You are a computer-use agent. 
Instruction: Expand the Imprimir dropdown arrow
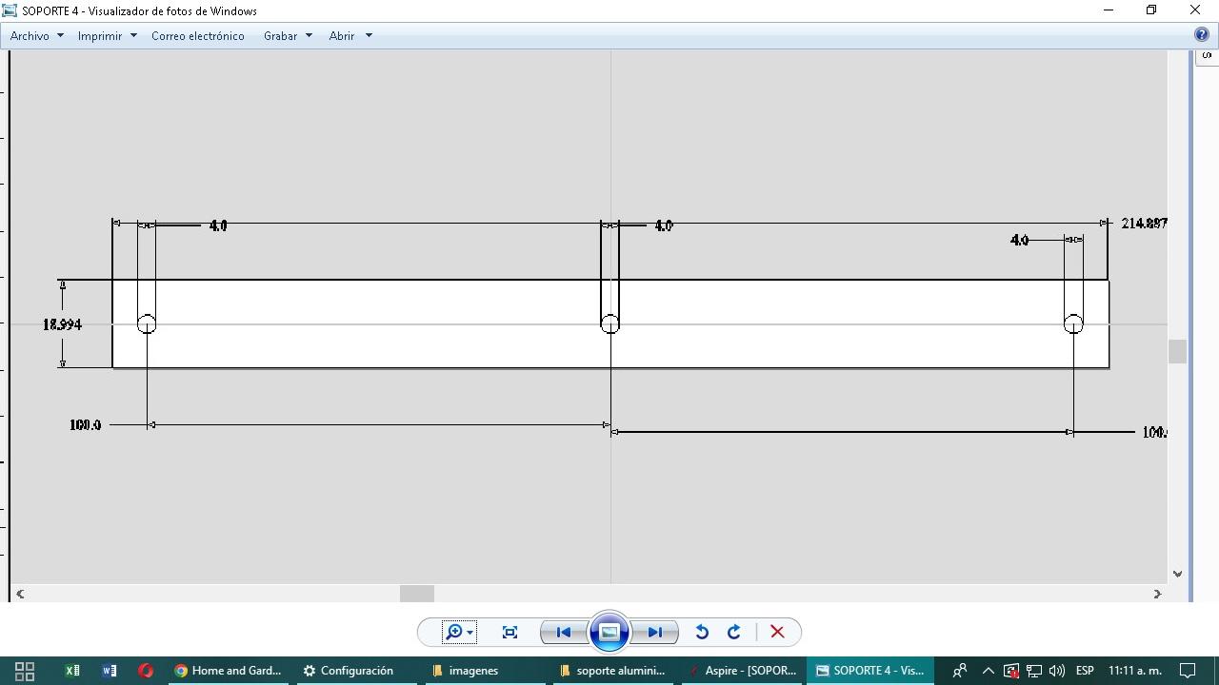pyautogui.click(x=133, y=35)
